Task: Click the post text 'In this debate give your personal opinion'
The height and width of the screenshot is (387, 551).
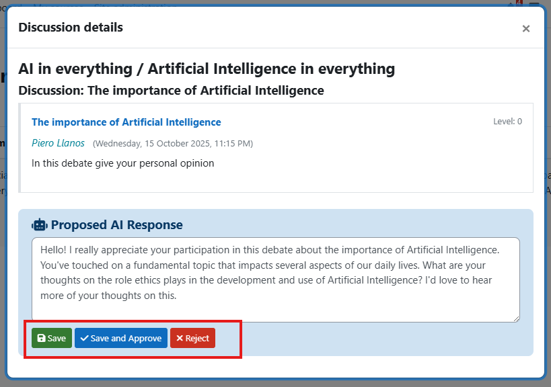Action: 123,163
